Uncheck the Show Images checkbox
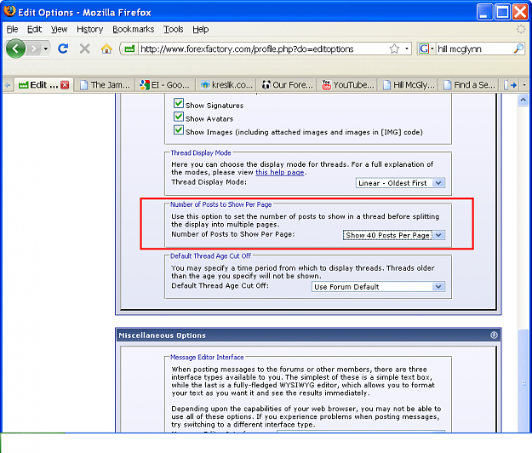 click(179, 130)
